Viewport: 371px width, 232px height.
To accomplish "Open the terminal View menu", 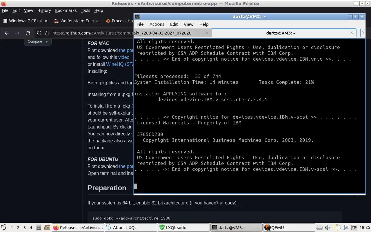I will 188,24.
